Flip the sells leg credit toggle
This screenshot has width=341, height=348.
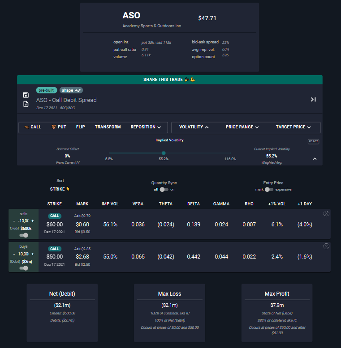tap(24, 235)
